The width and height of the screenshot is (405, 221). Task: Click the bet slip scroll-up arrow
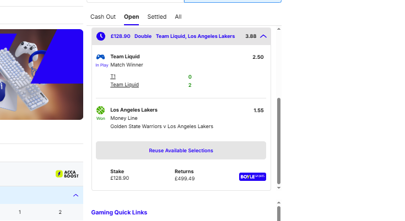pyautogui.click(x=279, y=29)
